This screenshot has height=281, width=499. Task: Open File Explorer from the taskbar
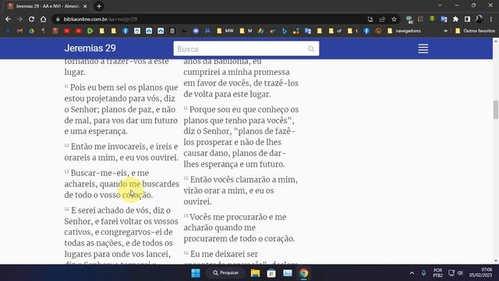click(255, 273)
